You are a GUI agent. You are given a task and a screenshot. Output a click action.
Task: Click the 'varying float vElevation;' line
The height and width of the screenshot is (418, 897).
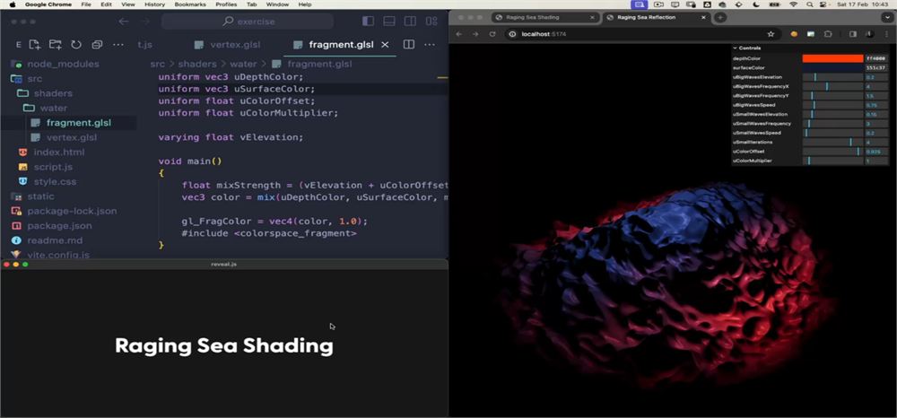pyautogui.click(x=231, y=137)
